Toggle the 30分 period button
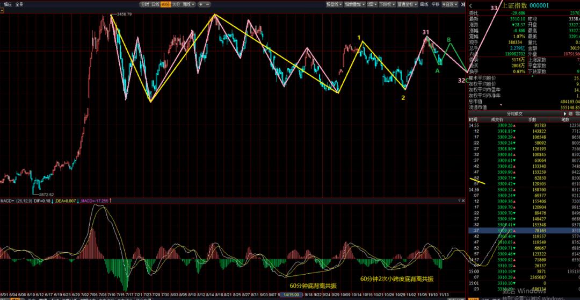Image resolution: width=580 pixels, height=300 pixels. pos(176,4)
